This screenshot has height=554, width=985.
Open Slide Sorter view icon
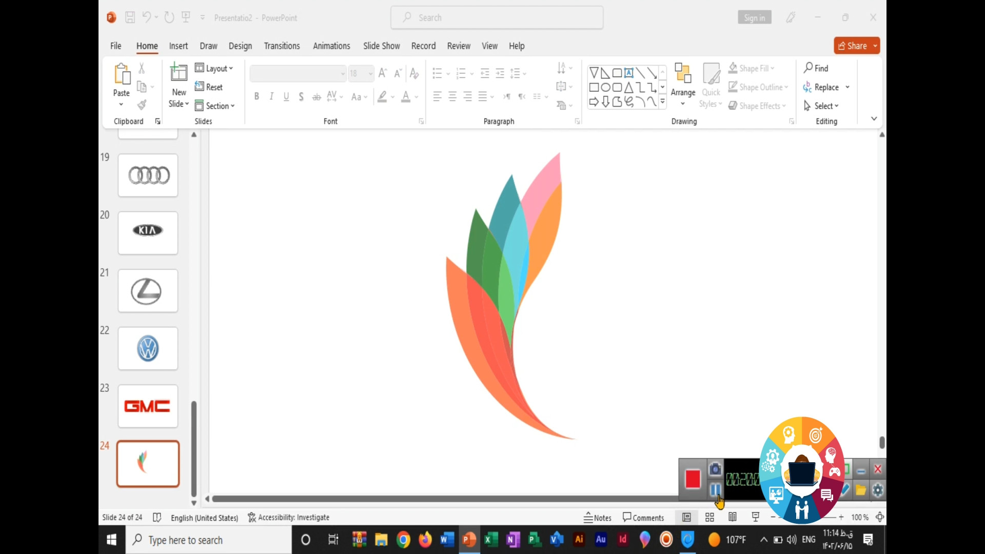point(710,518)
